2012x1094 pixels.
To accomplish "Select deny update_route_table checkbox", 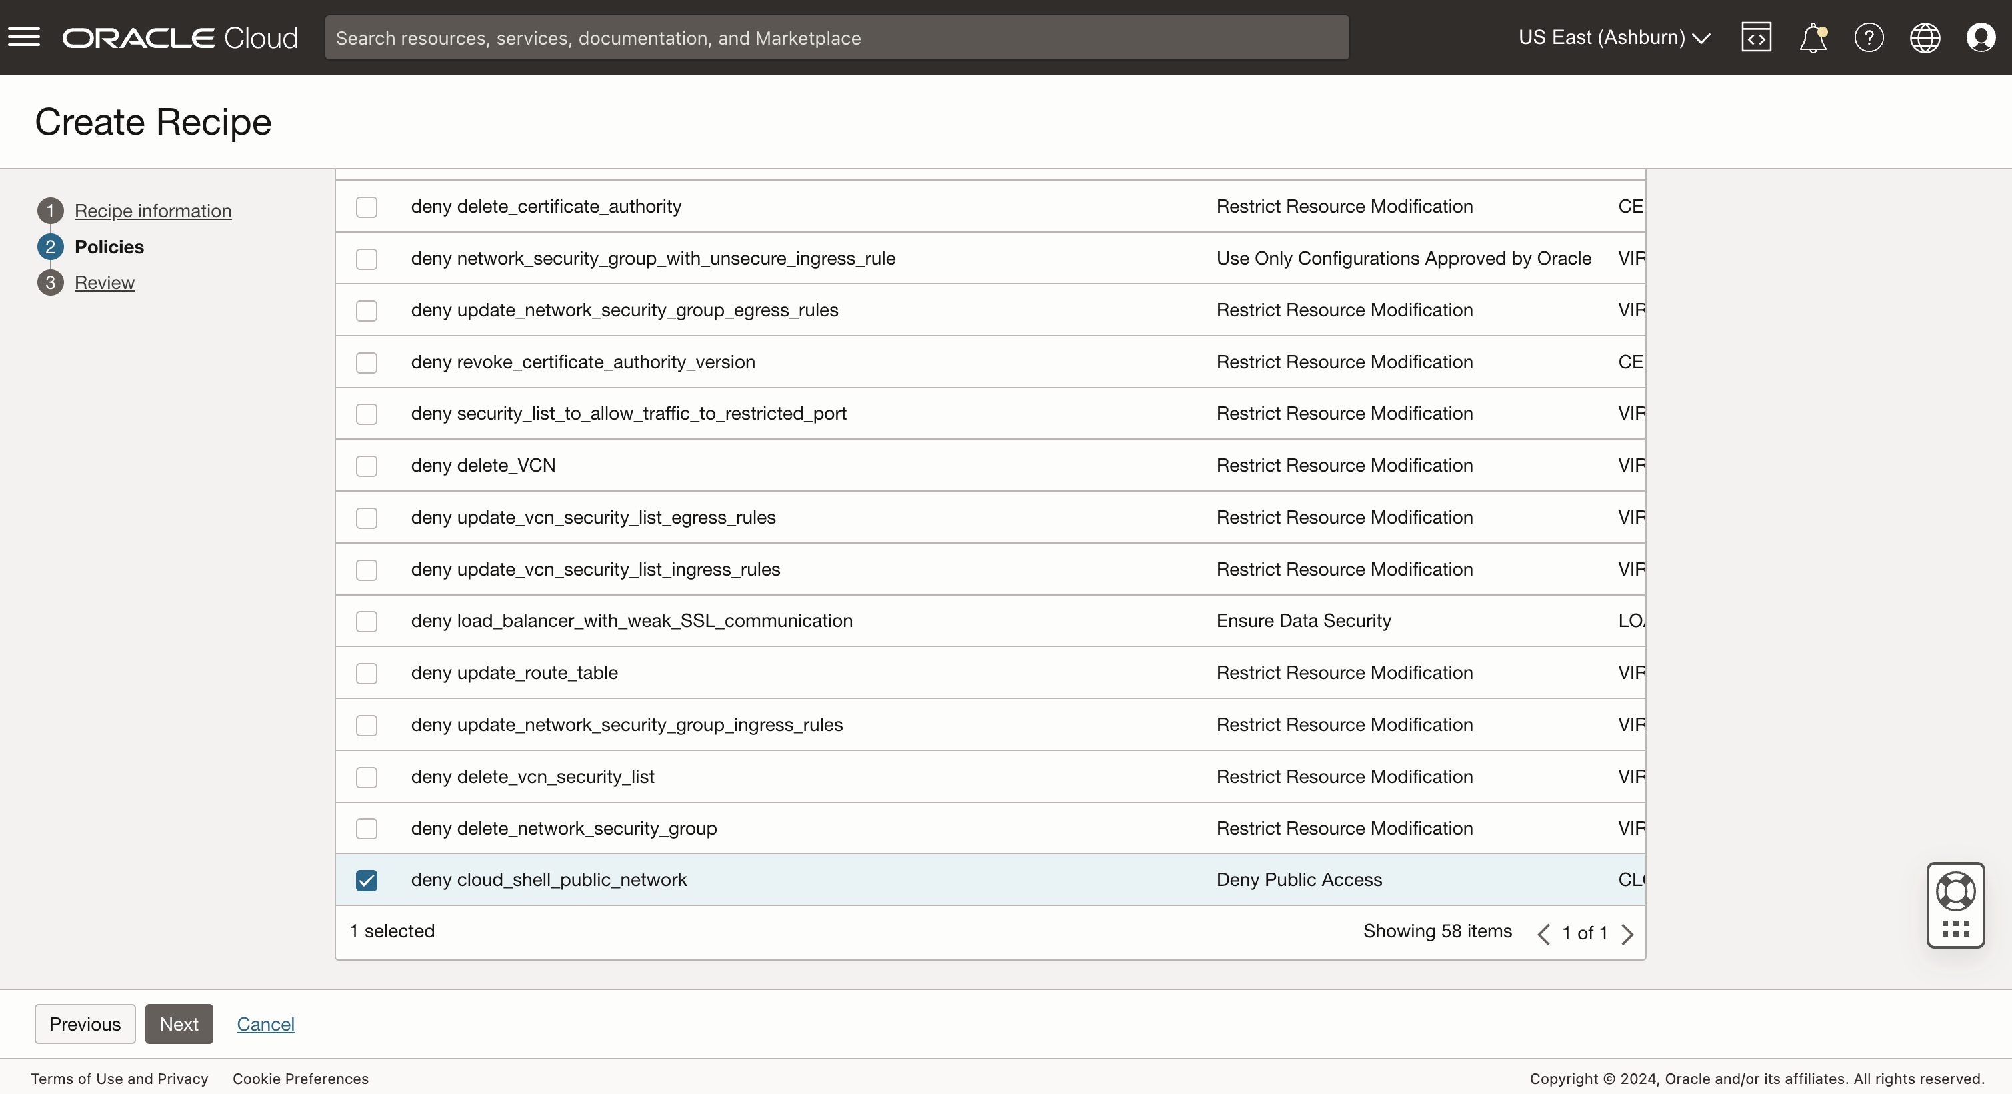I will (x=366, y=673).
